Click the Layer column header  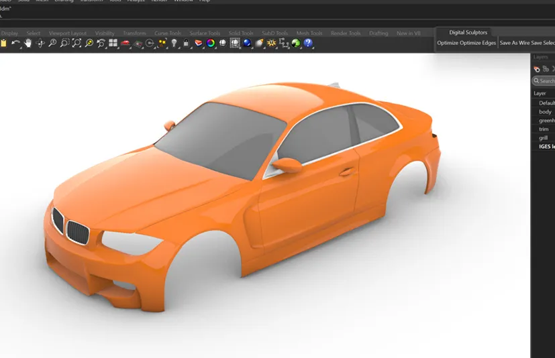pos(540,93)
